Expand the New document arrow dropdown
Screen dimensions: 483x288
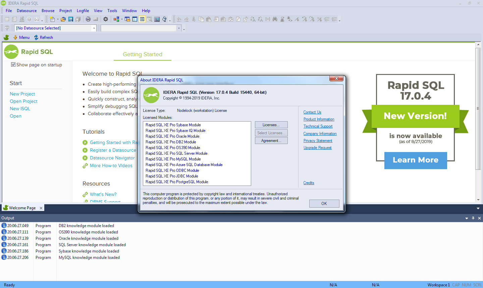coord(58,19)
